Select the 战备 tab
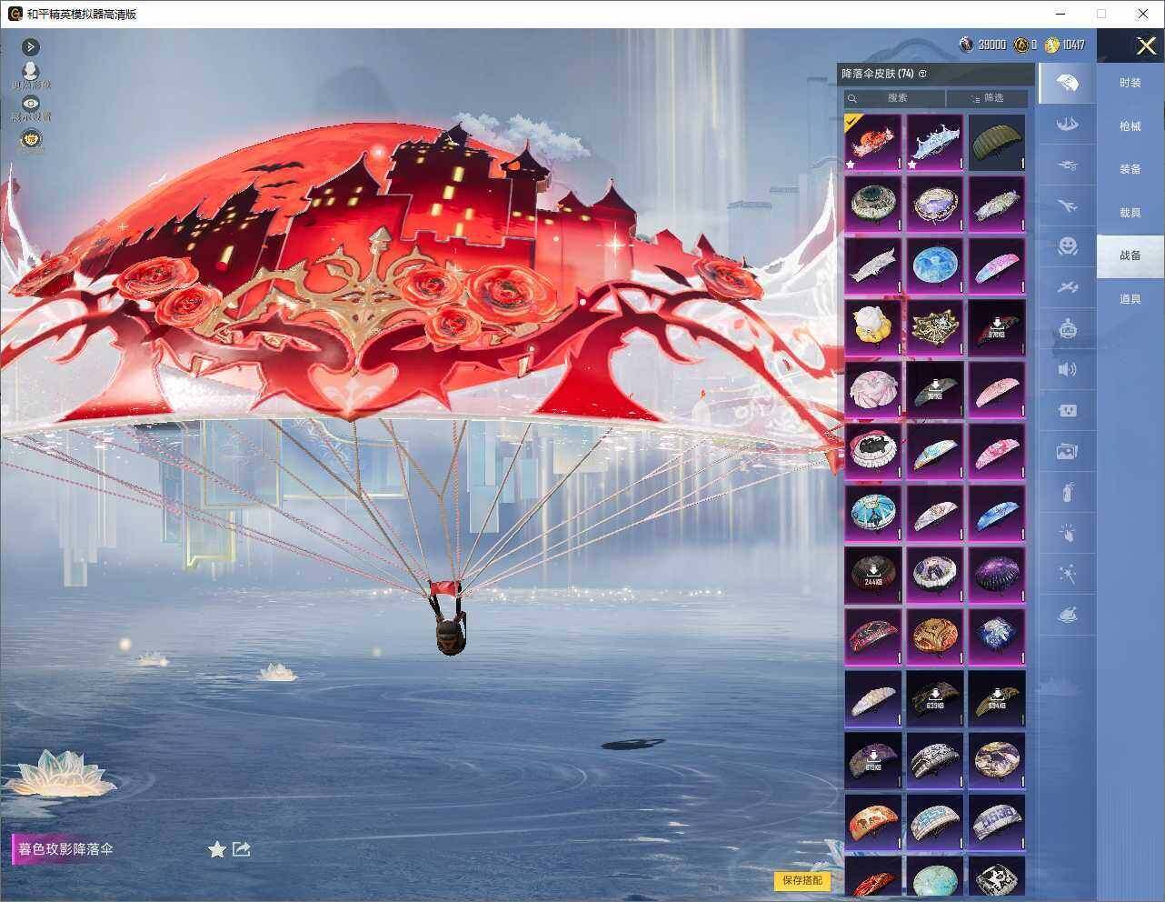 pyautogui.click(x=1130, y=256)
